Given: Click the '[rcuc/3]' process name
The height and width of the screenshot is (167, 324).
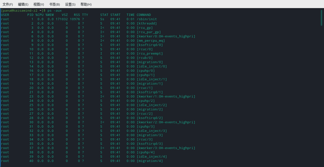Looking at the screenshot, I should tap(145, 139).
